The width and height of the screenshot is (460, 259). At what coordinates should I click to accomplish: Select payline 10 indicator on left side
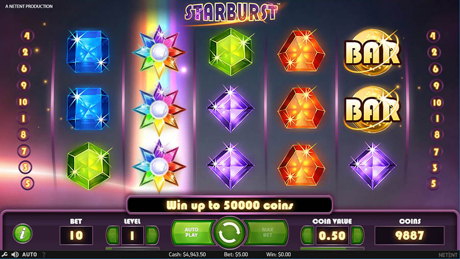pos(23,102)
